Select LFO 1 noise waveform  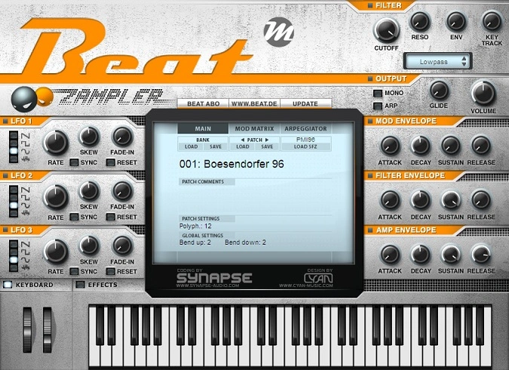pyautogui.click(x=14, y=159)
